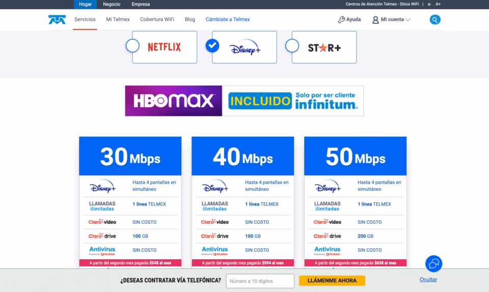Click the $658 al mes price strip
The image size is (489, 292).
[x=355, y=262]
